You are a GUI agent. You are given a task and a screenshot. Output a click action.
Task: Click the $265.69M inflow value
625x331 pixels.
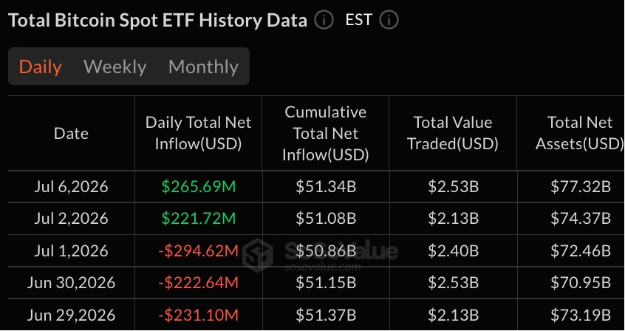(199, 187)
